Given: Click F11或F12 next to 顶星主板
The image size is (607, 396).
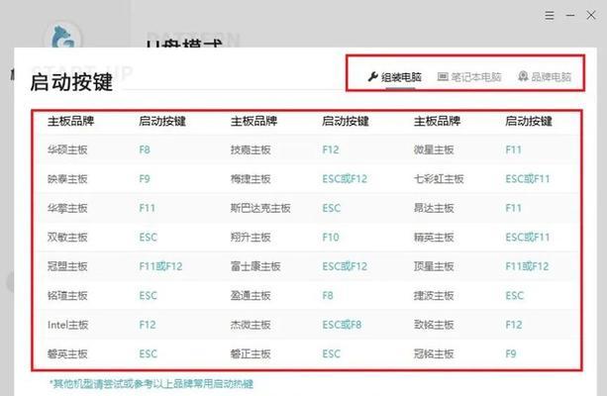Looking at the screenshot, I should 527,266.
